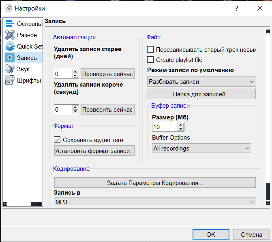Open the Разное settings icon

point(10,35)
